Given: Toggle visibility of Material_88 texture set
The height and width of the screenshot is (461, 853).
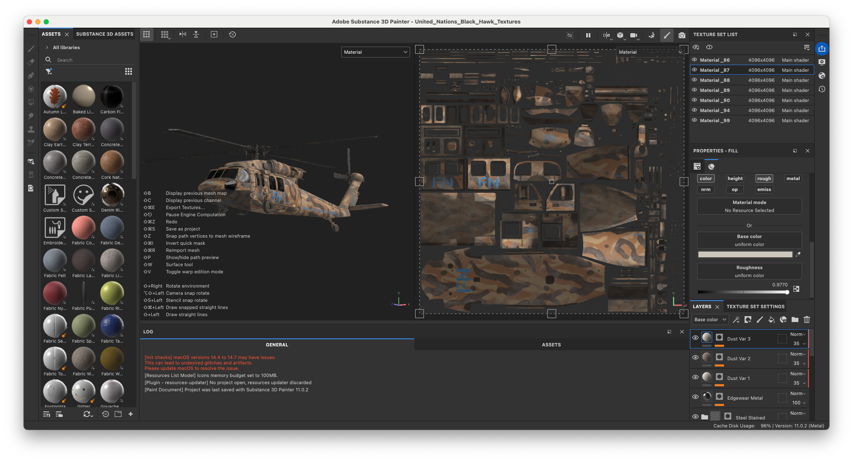Looking at the screenshot, I should coord(695,80).
